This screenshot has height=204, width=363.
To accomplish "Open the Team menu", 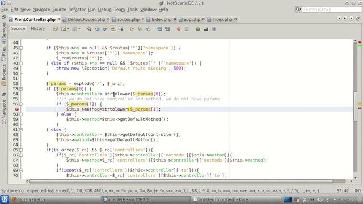I will pos(119,10).
